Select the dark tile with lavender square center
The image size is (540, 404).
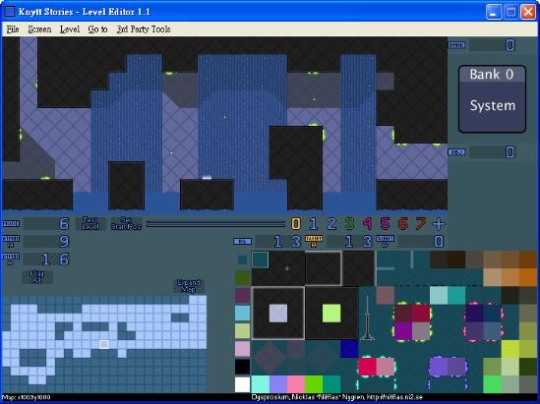pos(278,314)
